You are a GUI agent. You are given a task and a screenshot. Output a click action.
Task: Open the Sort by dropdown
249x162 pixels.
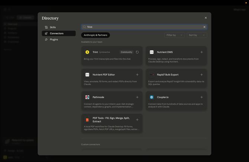197,35
